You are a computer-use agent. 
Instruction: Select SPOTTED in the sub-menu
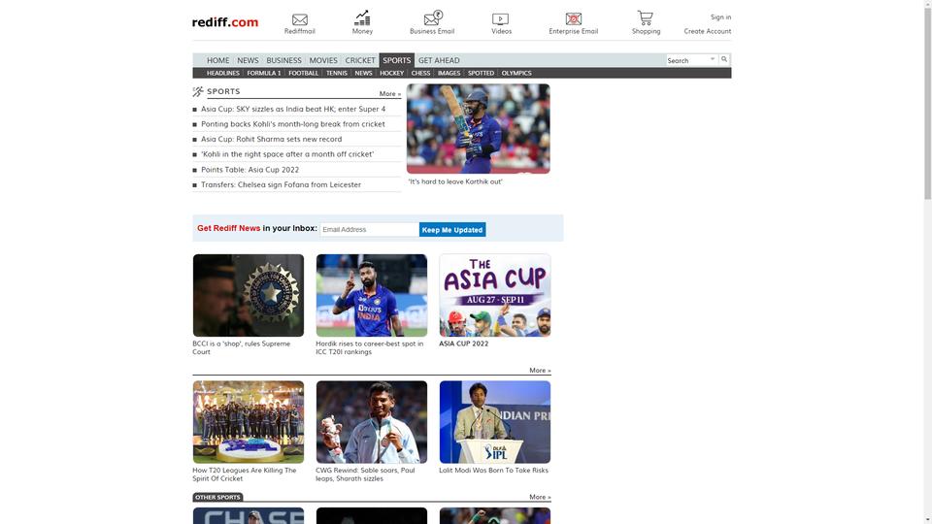coord(481,73)
